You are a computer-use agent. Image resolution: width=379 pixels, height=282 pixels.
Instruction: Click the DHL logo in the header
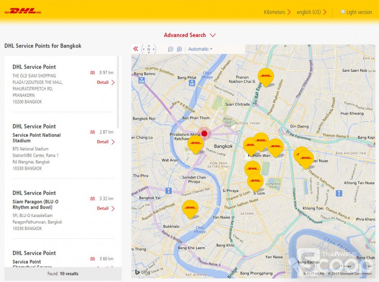pos(23,11)
